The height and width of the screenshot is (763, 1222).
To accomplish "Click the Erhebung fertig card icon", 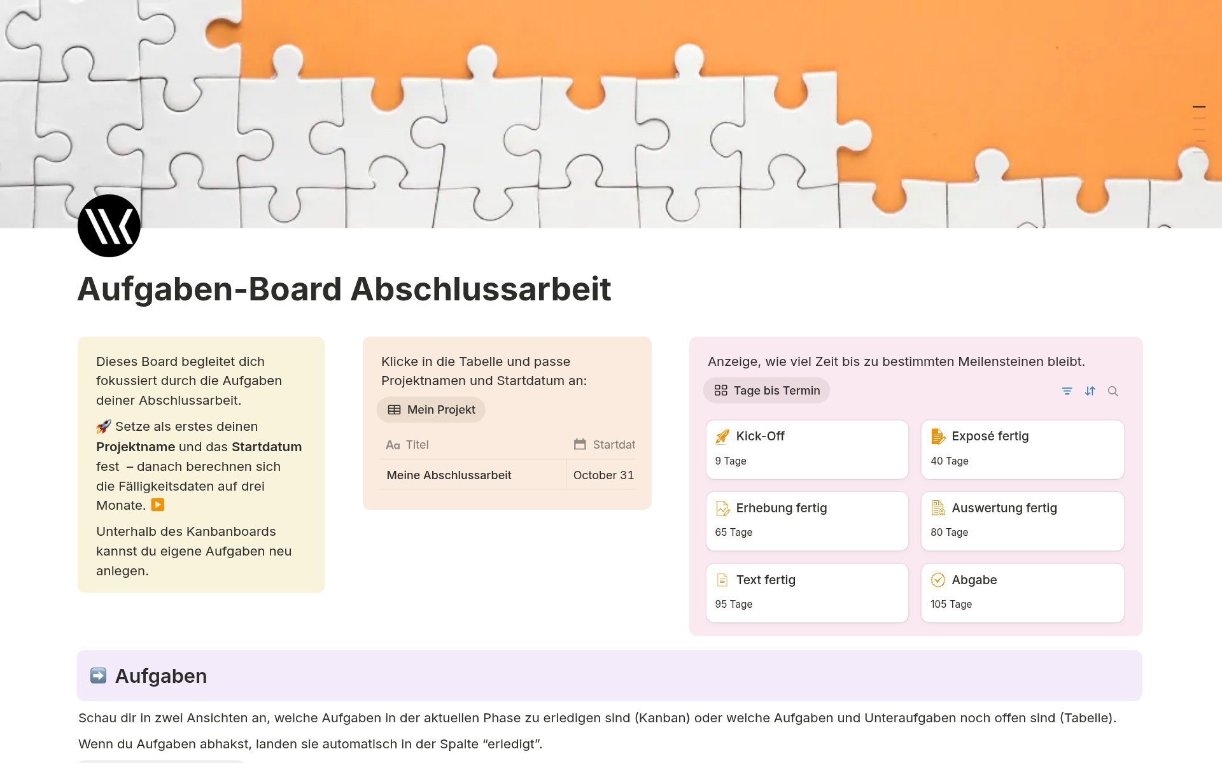I will (x=722, y=508).
